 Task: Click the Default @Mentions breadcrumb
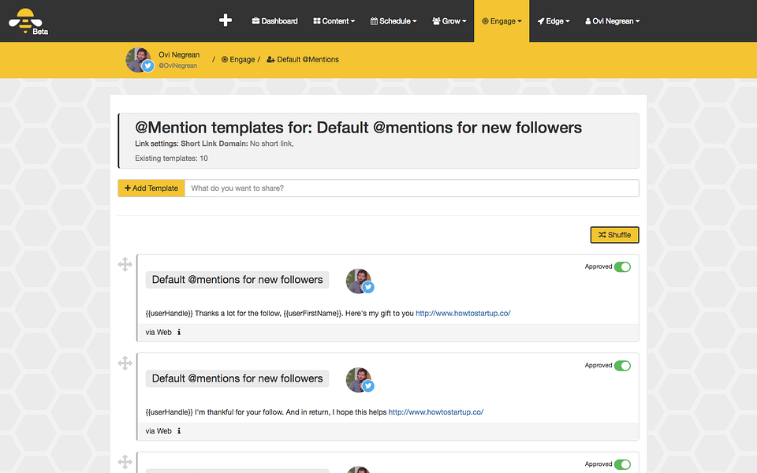[303, 59]
